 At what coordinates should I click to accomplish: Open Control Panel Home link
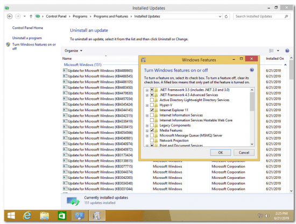[27, 28]
